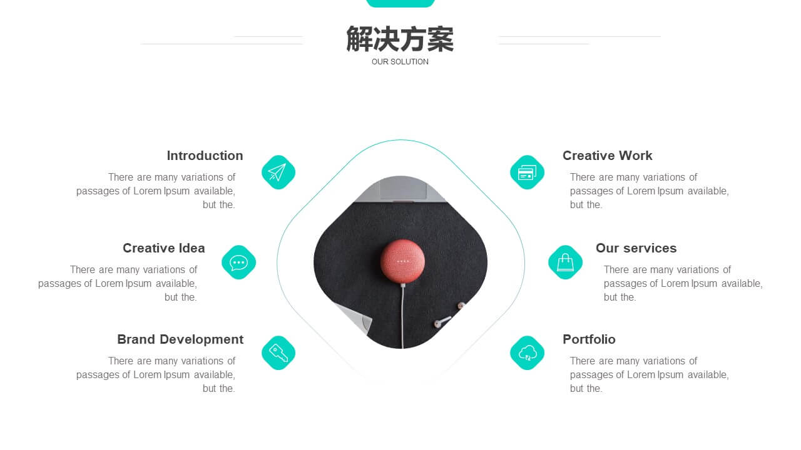Click the Our services heading
This screenshot has height=450, width=801.
click(x=636, y=248)
